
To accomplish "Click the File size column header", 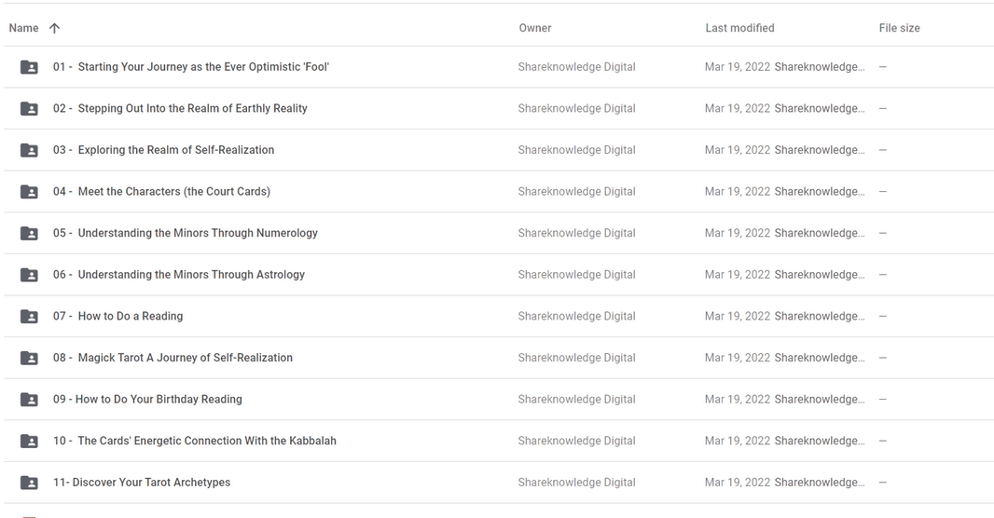I will point(899,28).
